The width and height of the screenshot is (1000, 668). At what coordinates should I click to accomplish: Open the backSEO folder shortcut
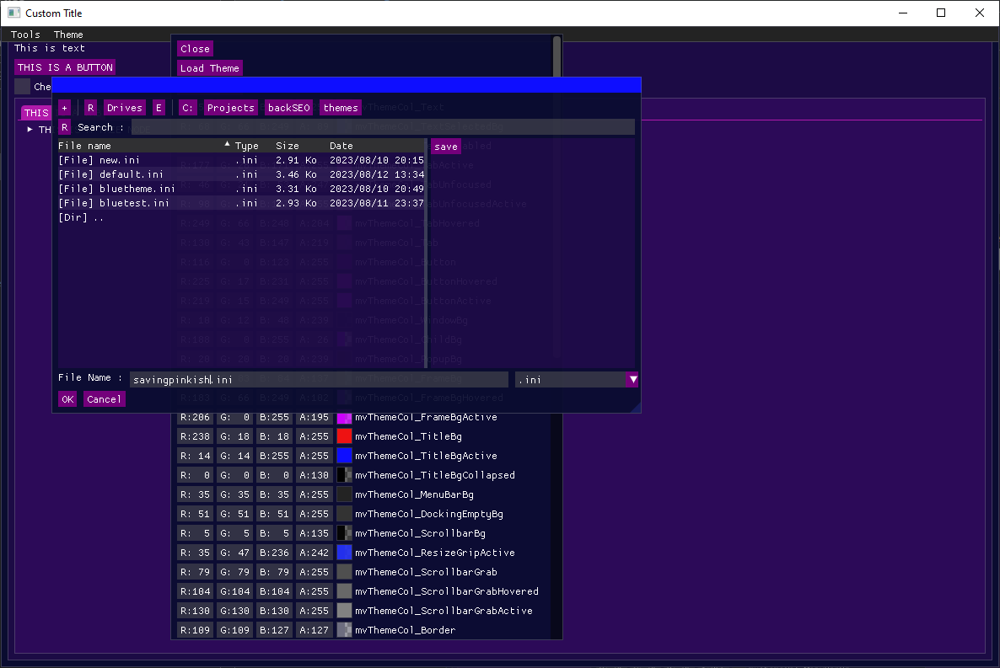[288, 107]
